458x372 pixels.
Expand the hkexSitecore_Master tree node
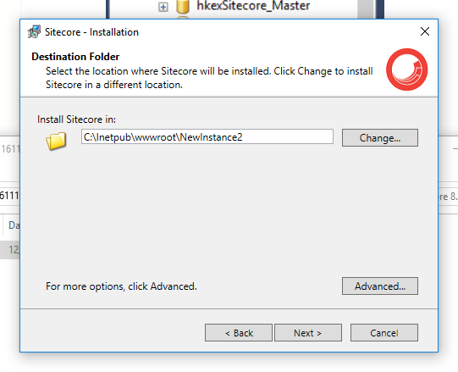point(163,7)
